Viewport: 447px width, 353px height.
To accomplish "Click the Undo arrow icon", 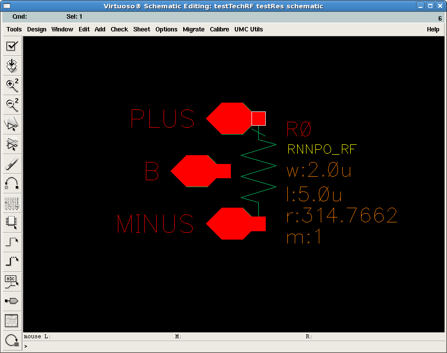I will point(12,184).
